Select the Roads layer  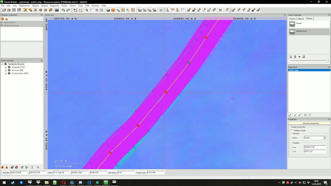tap(309, 24)
